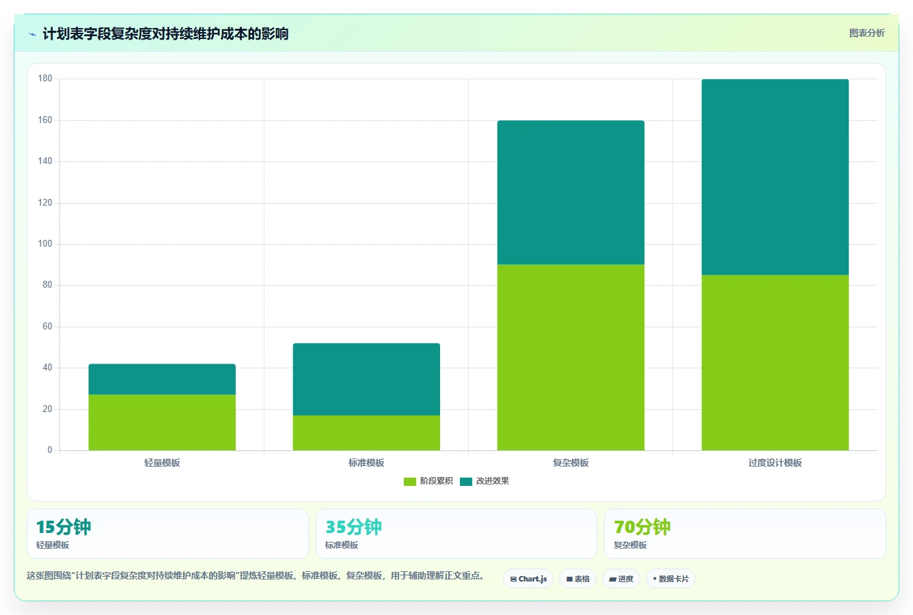Click the green segment of 复杂模板 bar
913x615 pixels.
click(x=571, y=357)
